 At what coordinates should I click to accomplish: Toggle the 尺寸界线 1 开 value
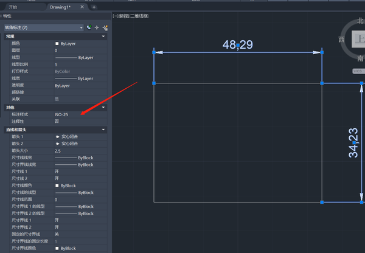(x=80, y=220)
